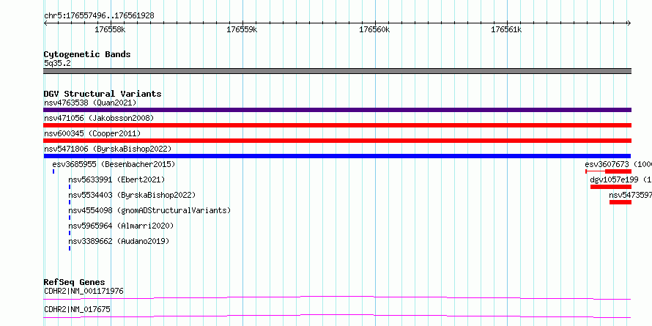
Task: Open CDHR2|NM_001171976 gene label
Action: (x=84, y=291)
